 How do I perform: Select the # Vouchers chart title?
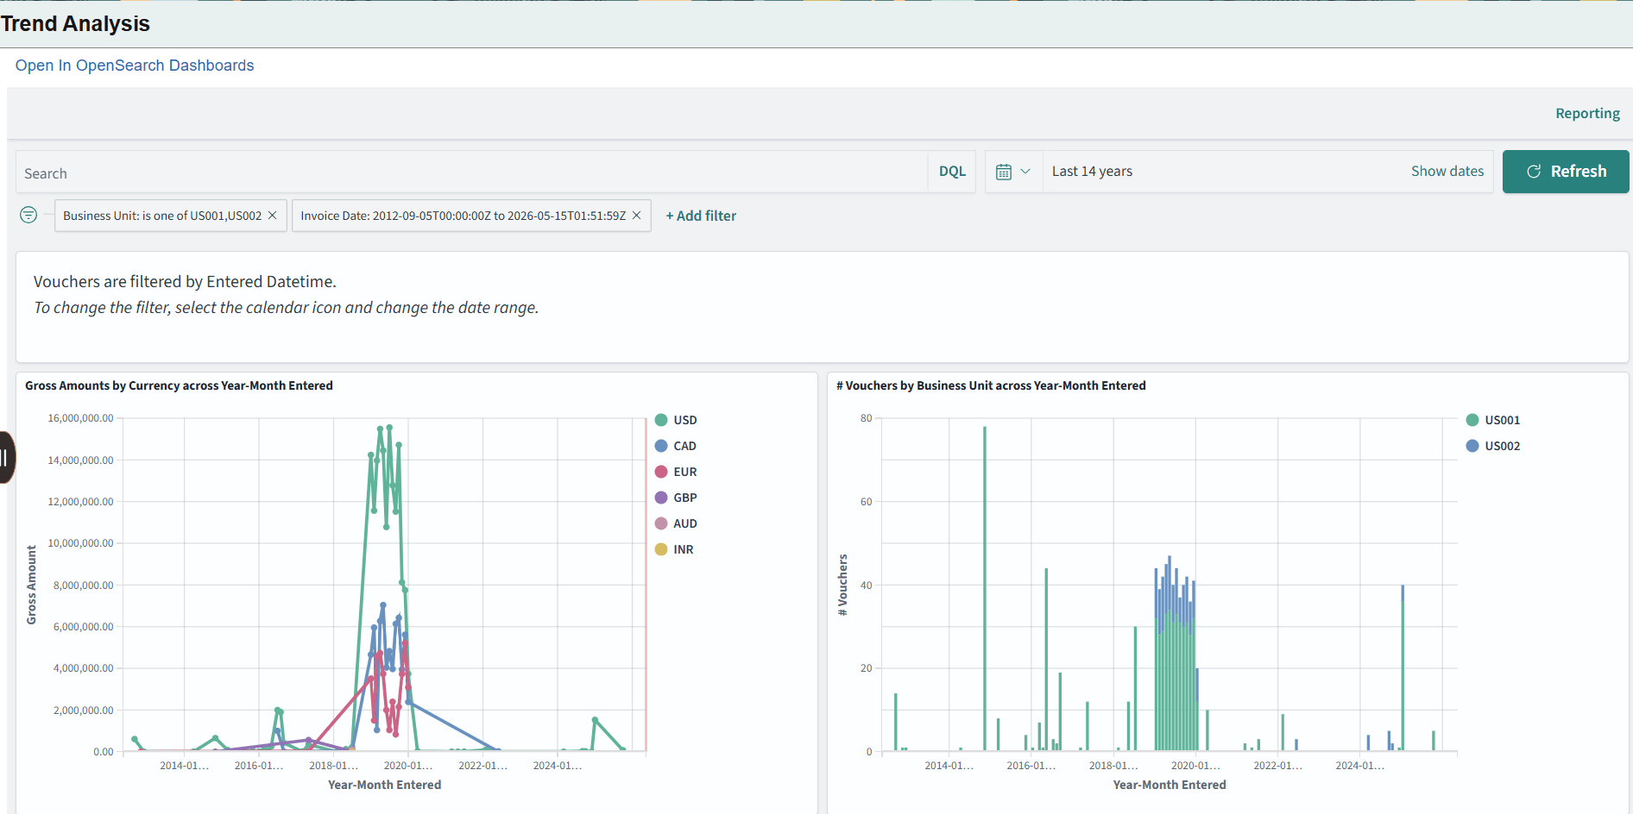[x=991, y=385]
